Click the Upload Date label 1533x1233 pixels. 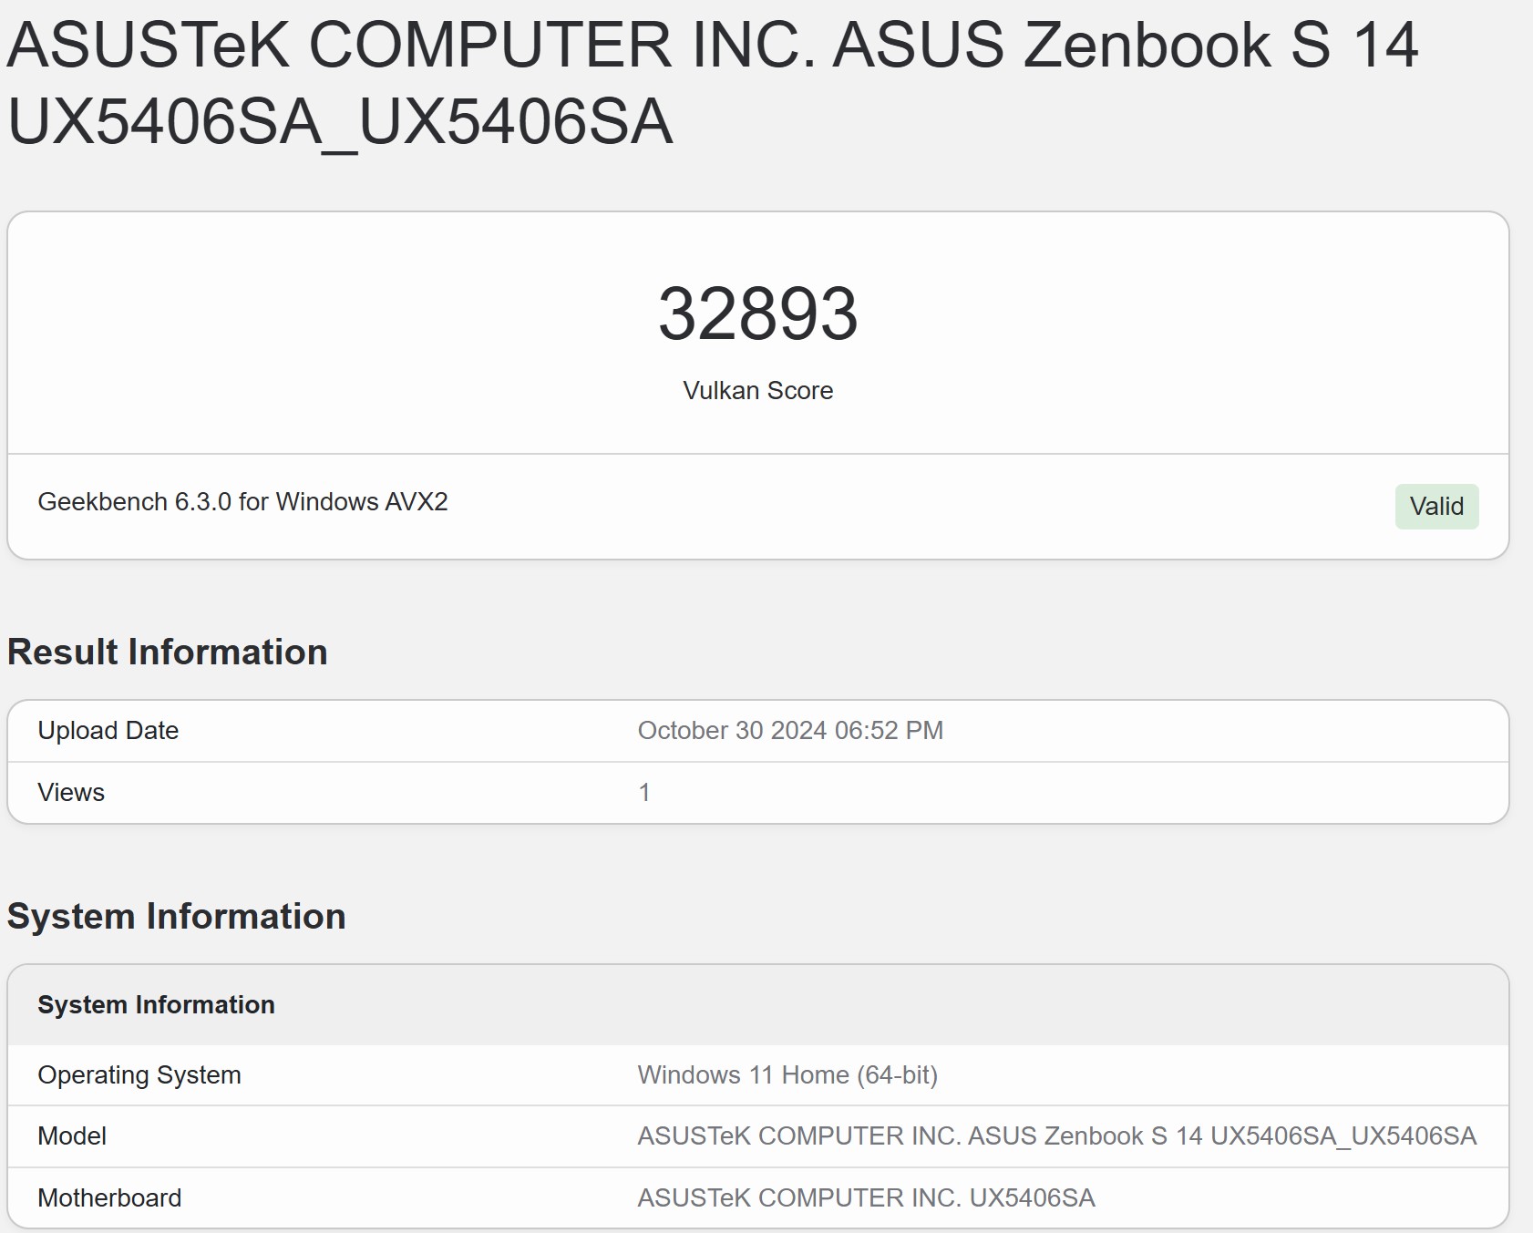pos(108,731)
